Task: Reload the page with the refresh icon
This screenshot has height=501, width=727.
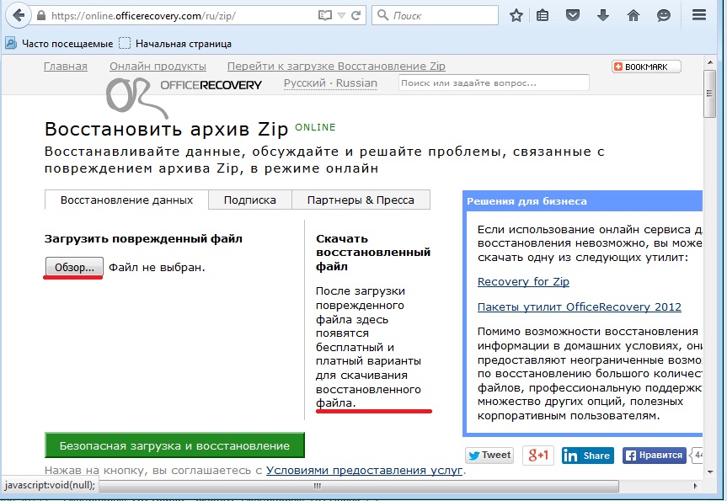Action: [357, 15]
